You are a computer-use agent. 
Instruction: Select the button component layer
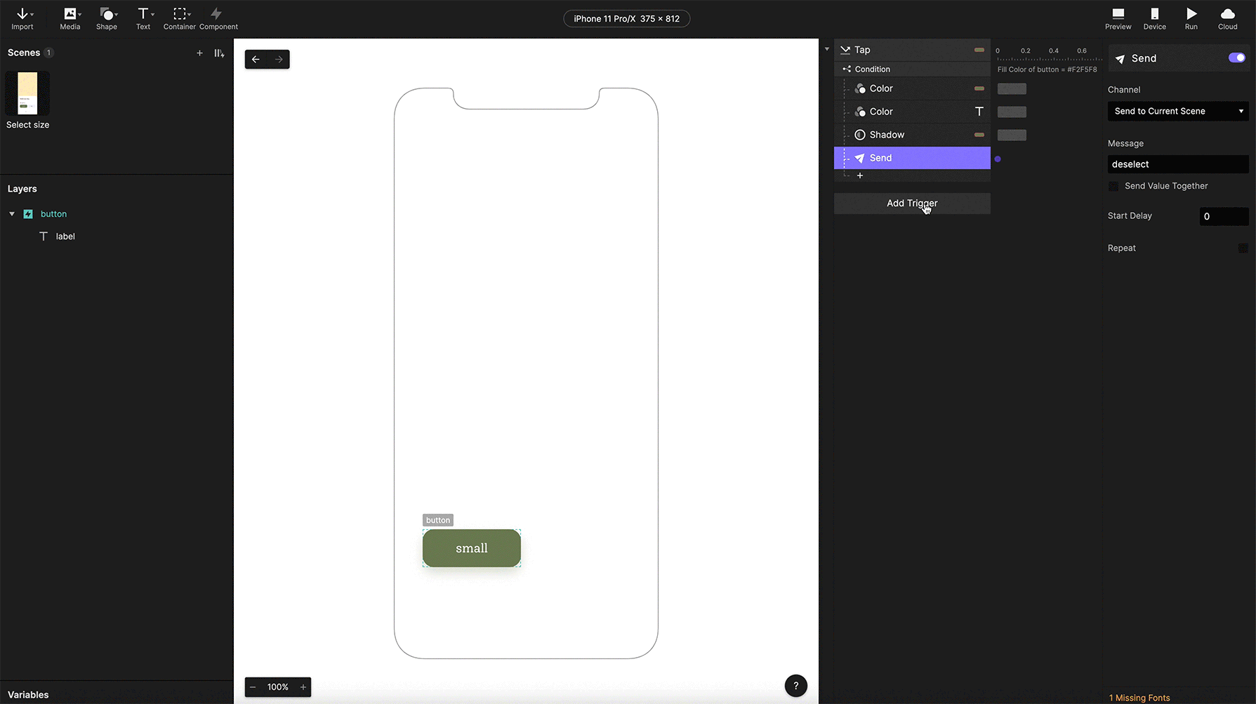pos(53,214)
